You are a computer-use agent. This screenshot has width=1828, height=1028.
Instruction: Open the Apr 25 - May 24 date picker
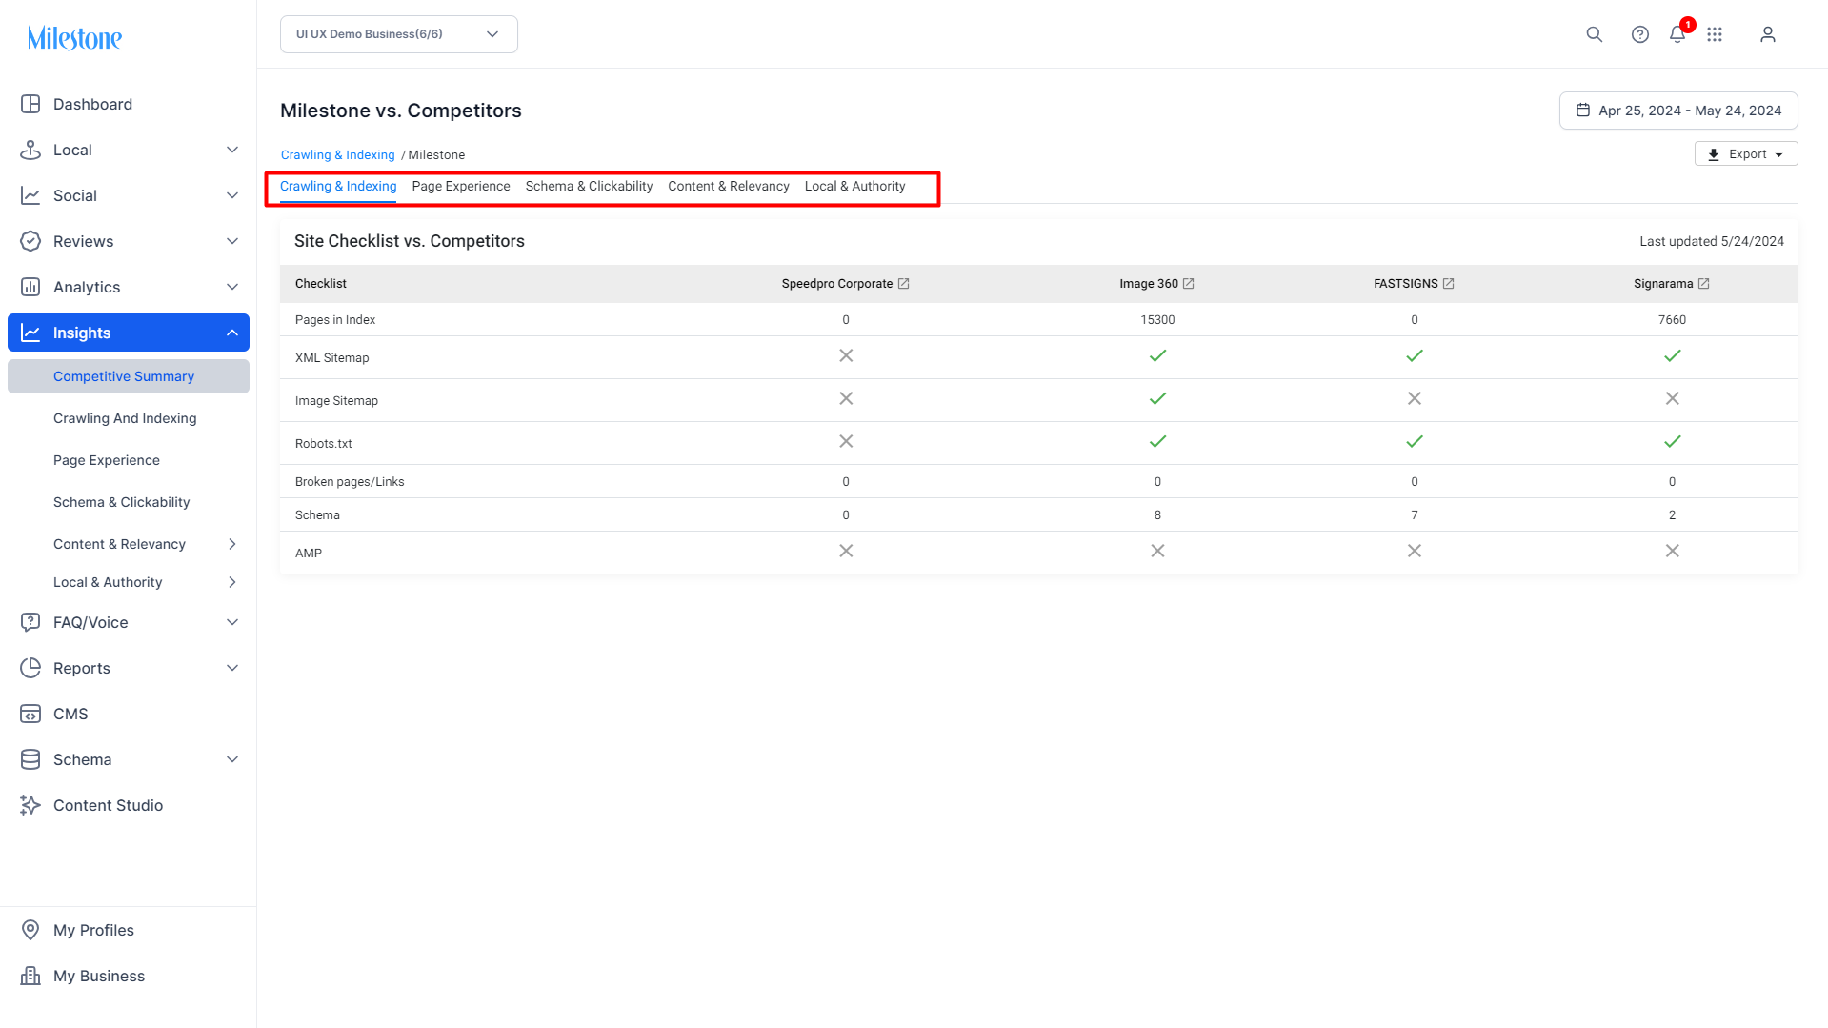(x=1678, y=111)
